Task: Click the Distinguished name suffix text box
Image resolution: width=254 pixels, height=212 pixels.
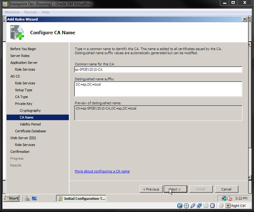Action: [158, 89]
